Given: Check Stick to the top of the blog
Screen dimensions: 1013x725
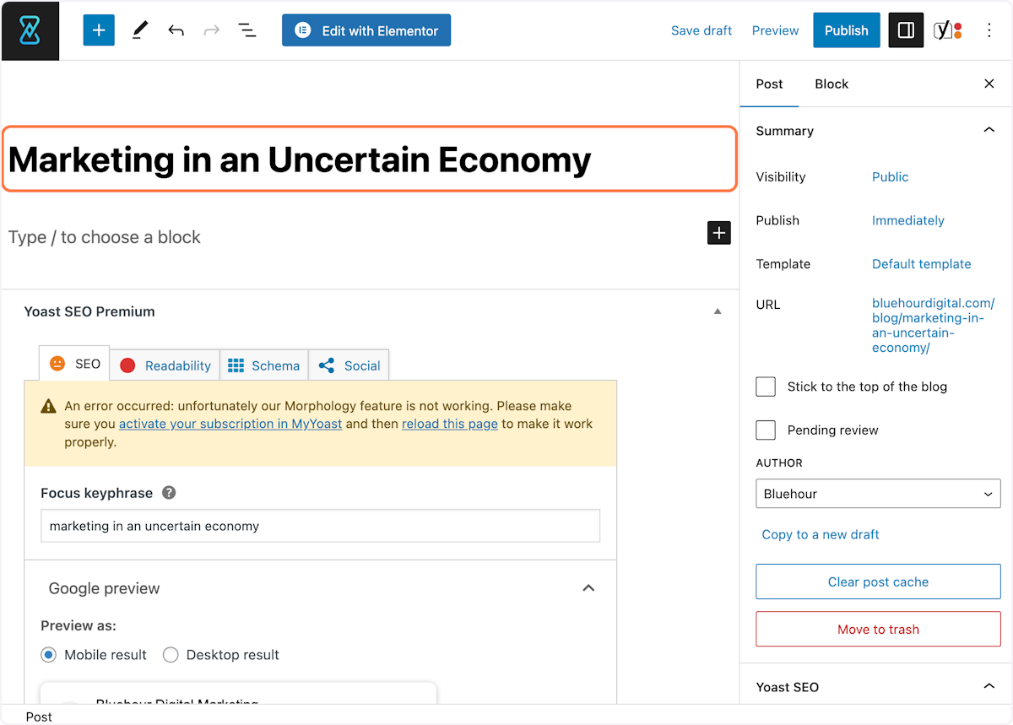Looking at the screenshot, I should (766, 387).
